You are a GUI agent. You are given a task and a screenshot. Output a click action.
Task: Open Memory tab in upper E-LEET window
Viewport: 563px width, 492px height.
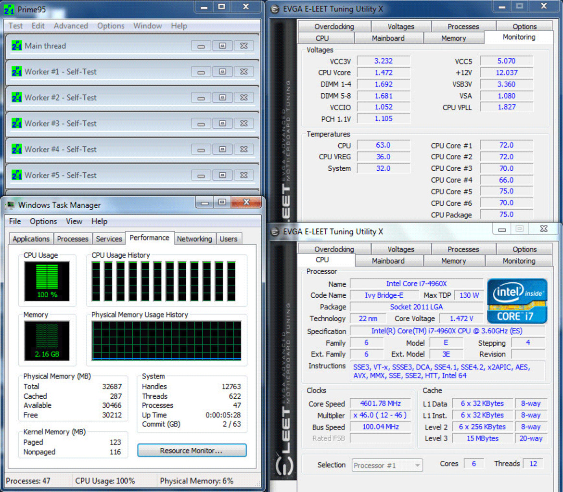click(453, 38)
